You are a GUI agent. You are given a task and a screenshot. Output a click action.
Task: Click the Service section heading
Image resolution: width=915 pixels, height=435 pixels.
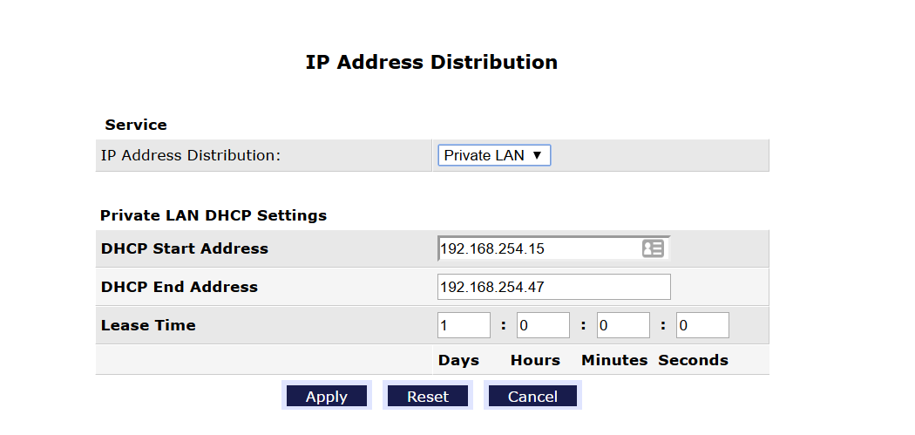(x=136, y=125)
